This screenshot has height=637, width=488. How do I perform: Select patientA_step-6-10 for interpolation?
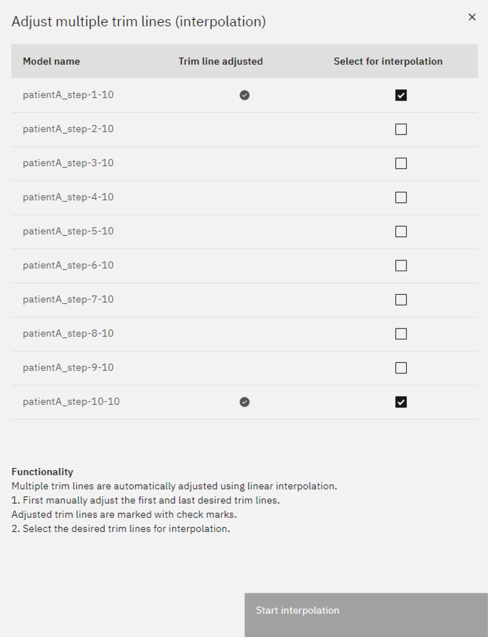pos(401,266)
